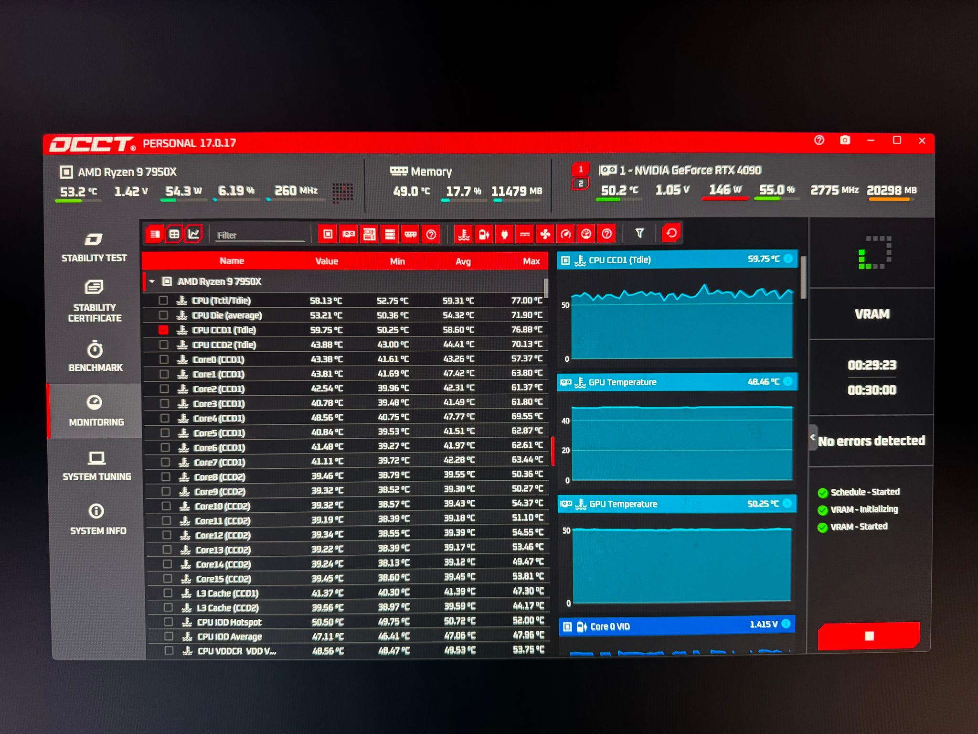Toggle the voltage readings filter icon

click(x=484, y=234)
